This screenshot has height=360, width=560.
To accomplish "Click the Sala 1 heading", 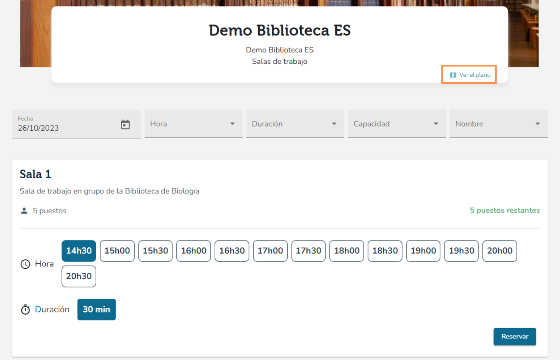I will tap(35, 174).
